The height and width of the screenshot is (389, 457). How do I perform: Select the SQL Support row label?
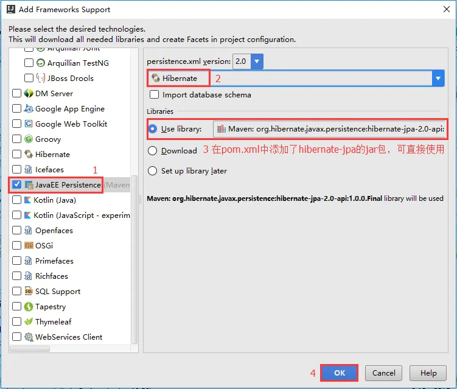point(58,292)
